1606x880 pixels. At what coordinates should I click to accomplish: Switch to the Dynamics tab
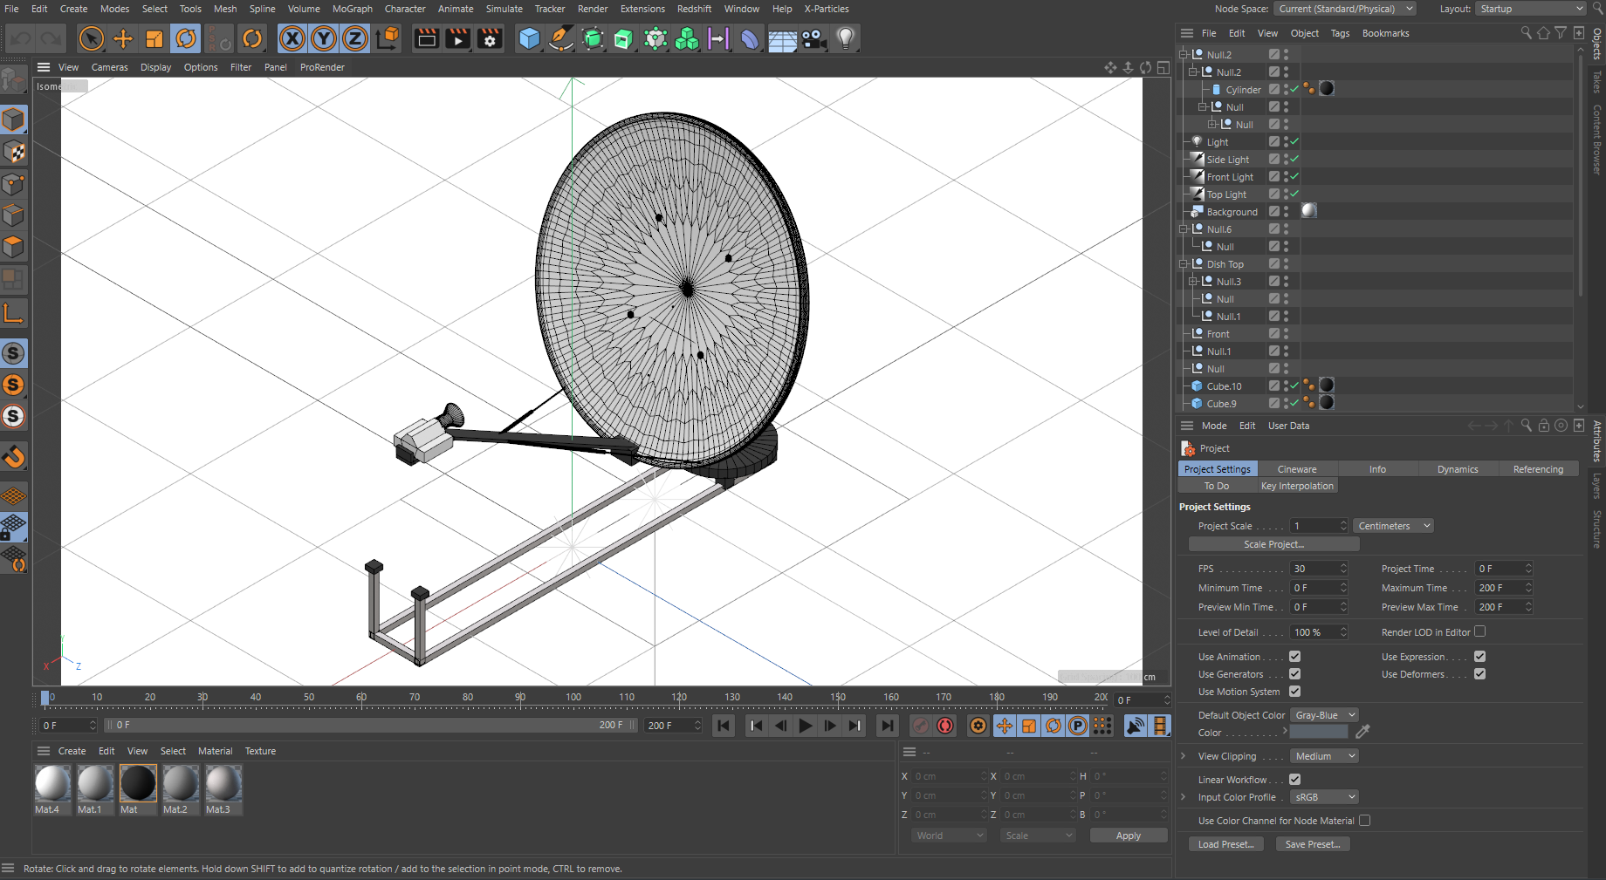1458,469
